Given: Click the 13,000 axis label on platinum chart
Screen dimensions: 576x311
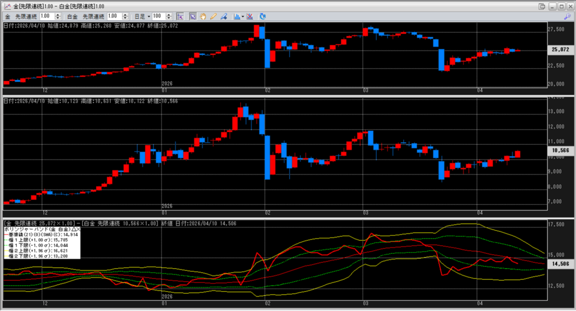Looking at the screenshot, I should click(x=556, y=112).
